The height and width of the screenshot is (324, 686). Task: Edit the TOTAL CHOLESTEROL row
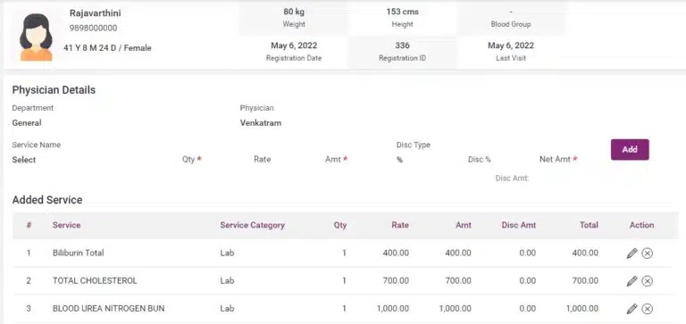(x=632, y=281)
